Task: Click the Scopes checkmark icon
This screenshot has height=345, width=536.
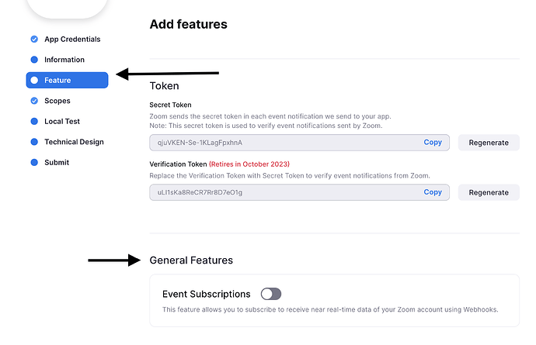Action: point(34,101)
